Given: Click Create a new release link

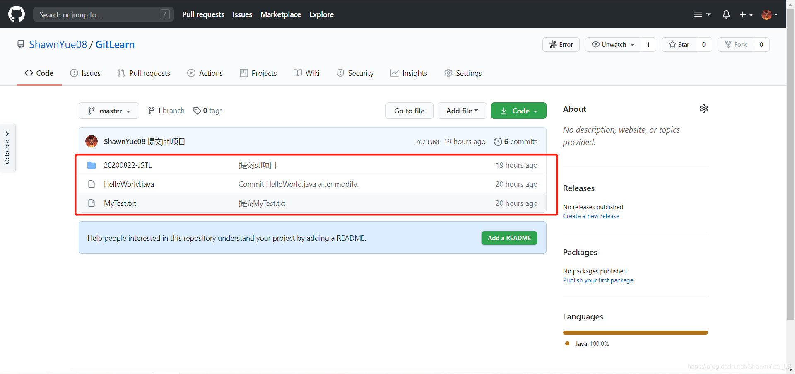Looking at the screenshot, I should [x=591, y=216].
